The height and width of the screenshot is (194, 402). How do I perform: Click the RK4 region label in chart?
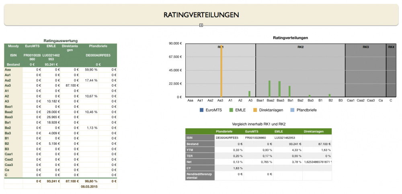coord(391,47)
